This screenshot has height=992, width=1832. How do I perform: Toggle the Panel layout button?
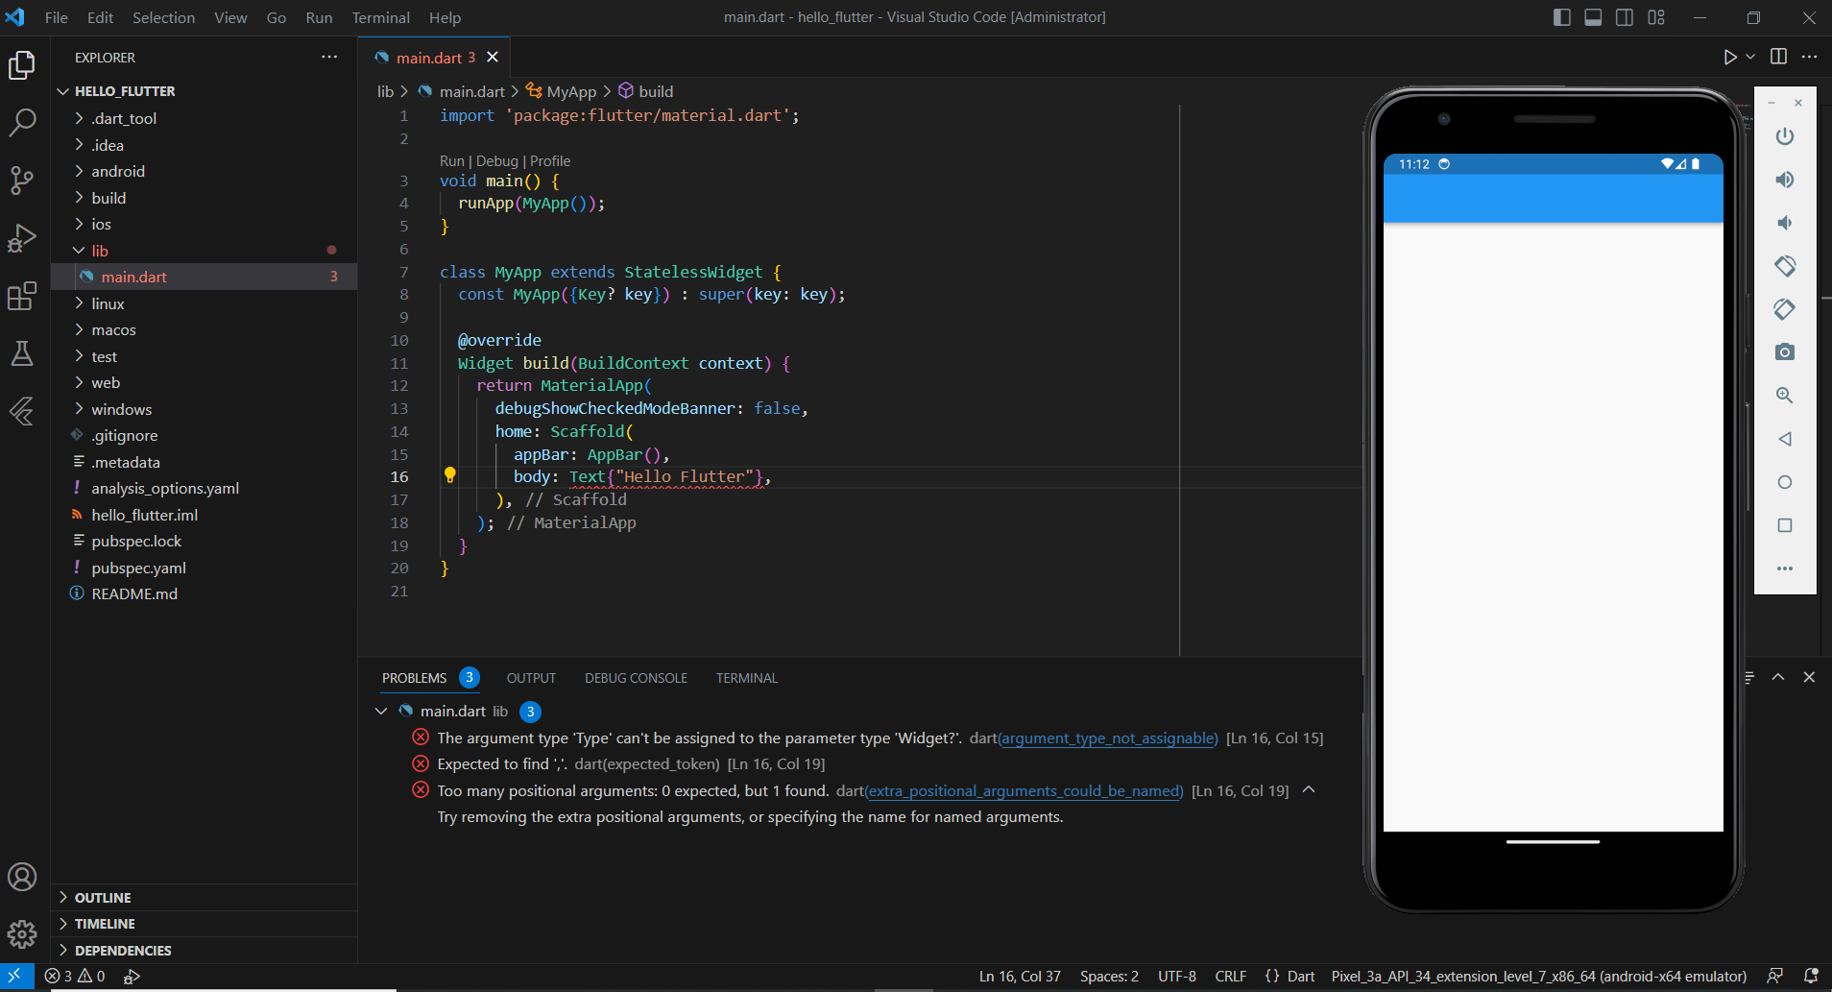pos(1593,17)
